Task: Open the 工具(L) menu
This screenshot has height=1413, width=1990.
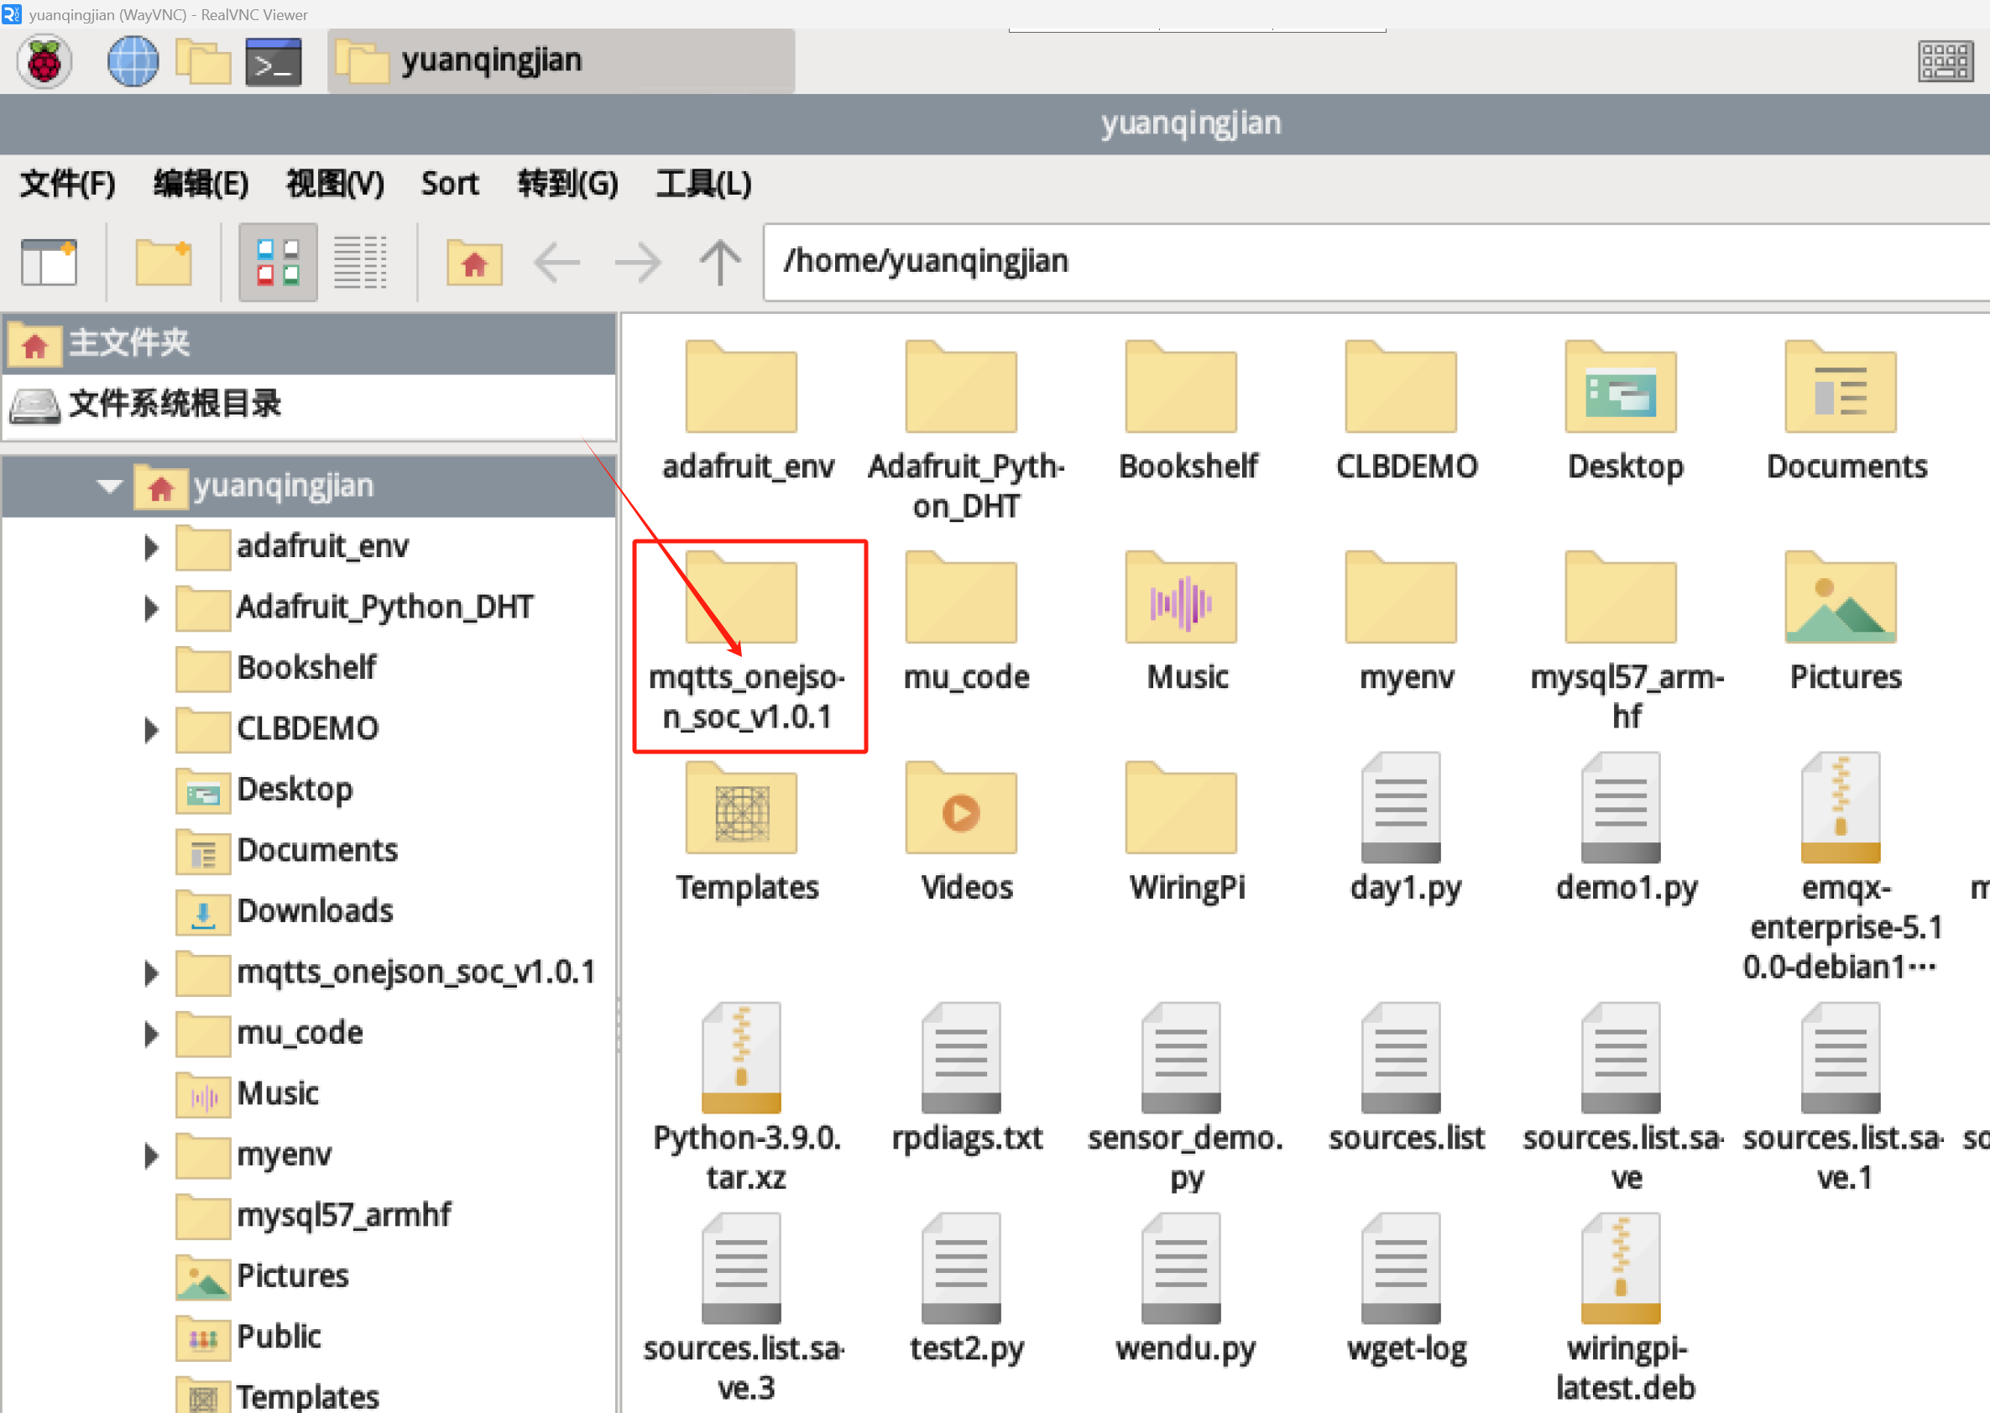Action: (x=703, y=184)
